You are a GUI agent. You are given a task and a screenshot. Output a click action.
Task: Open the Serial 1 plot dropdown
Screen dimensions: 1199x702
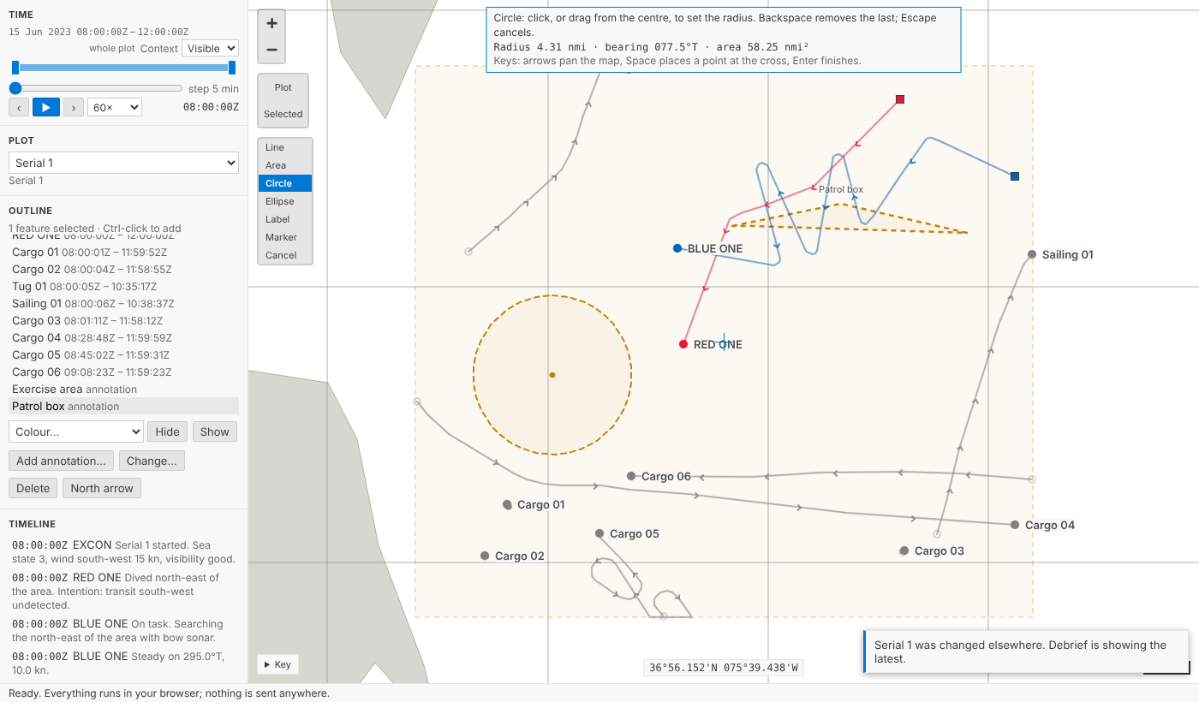click(123, 163)
